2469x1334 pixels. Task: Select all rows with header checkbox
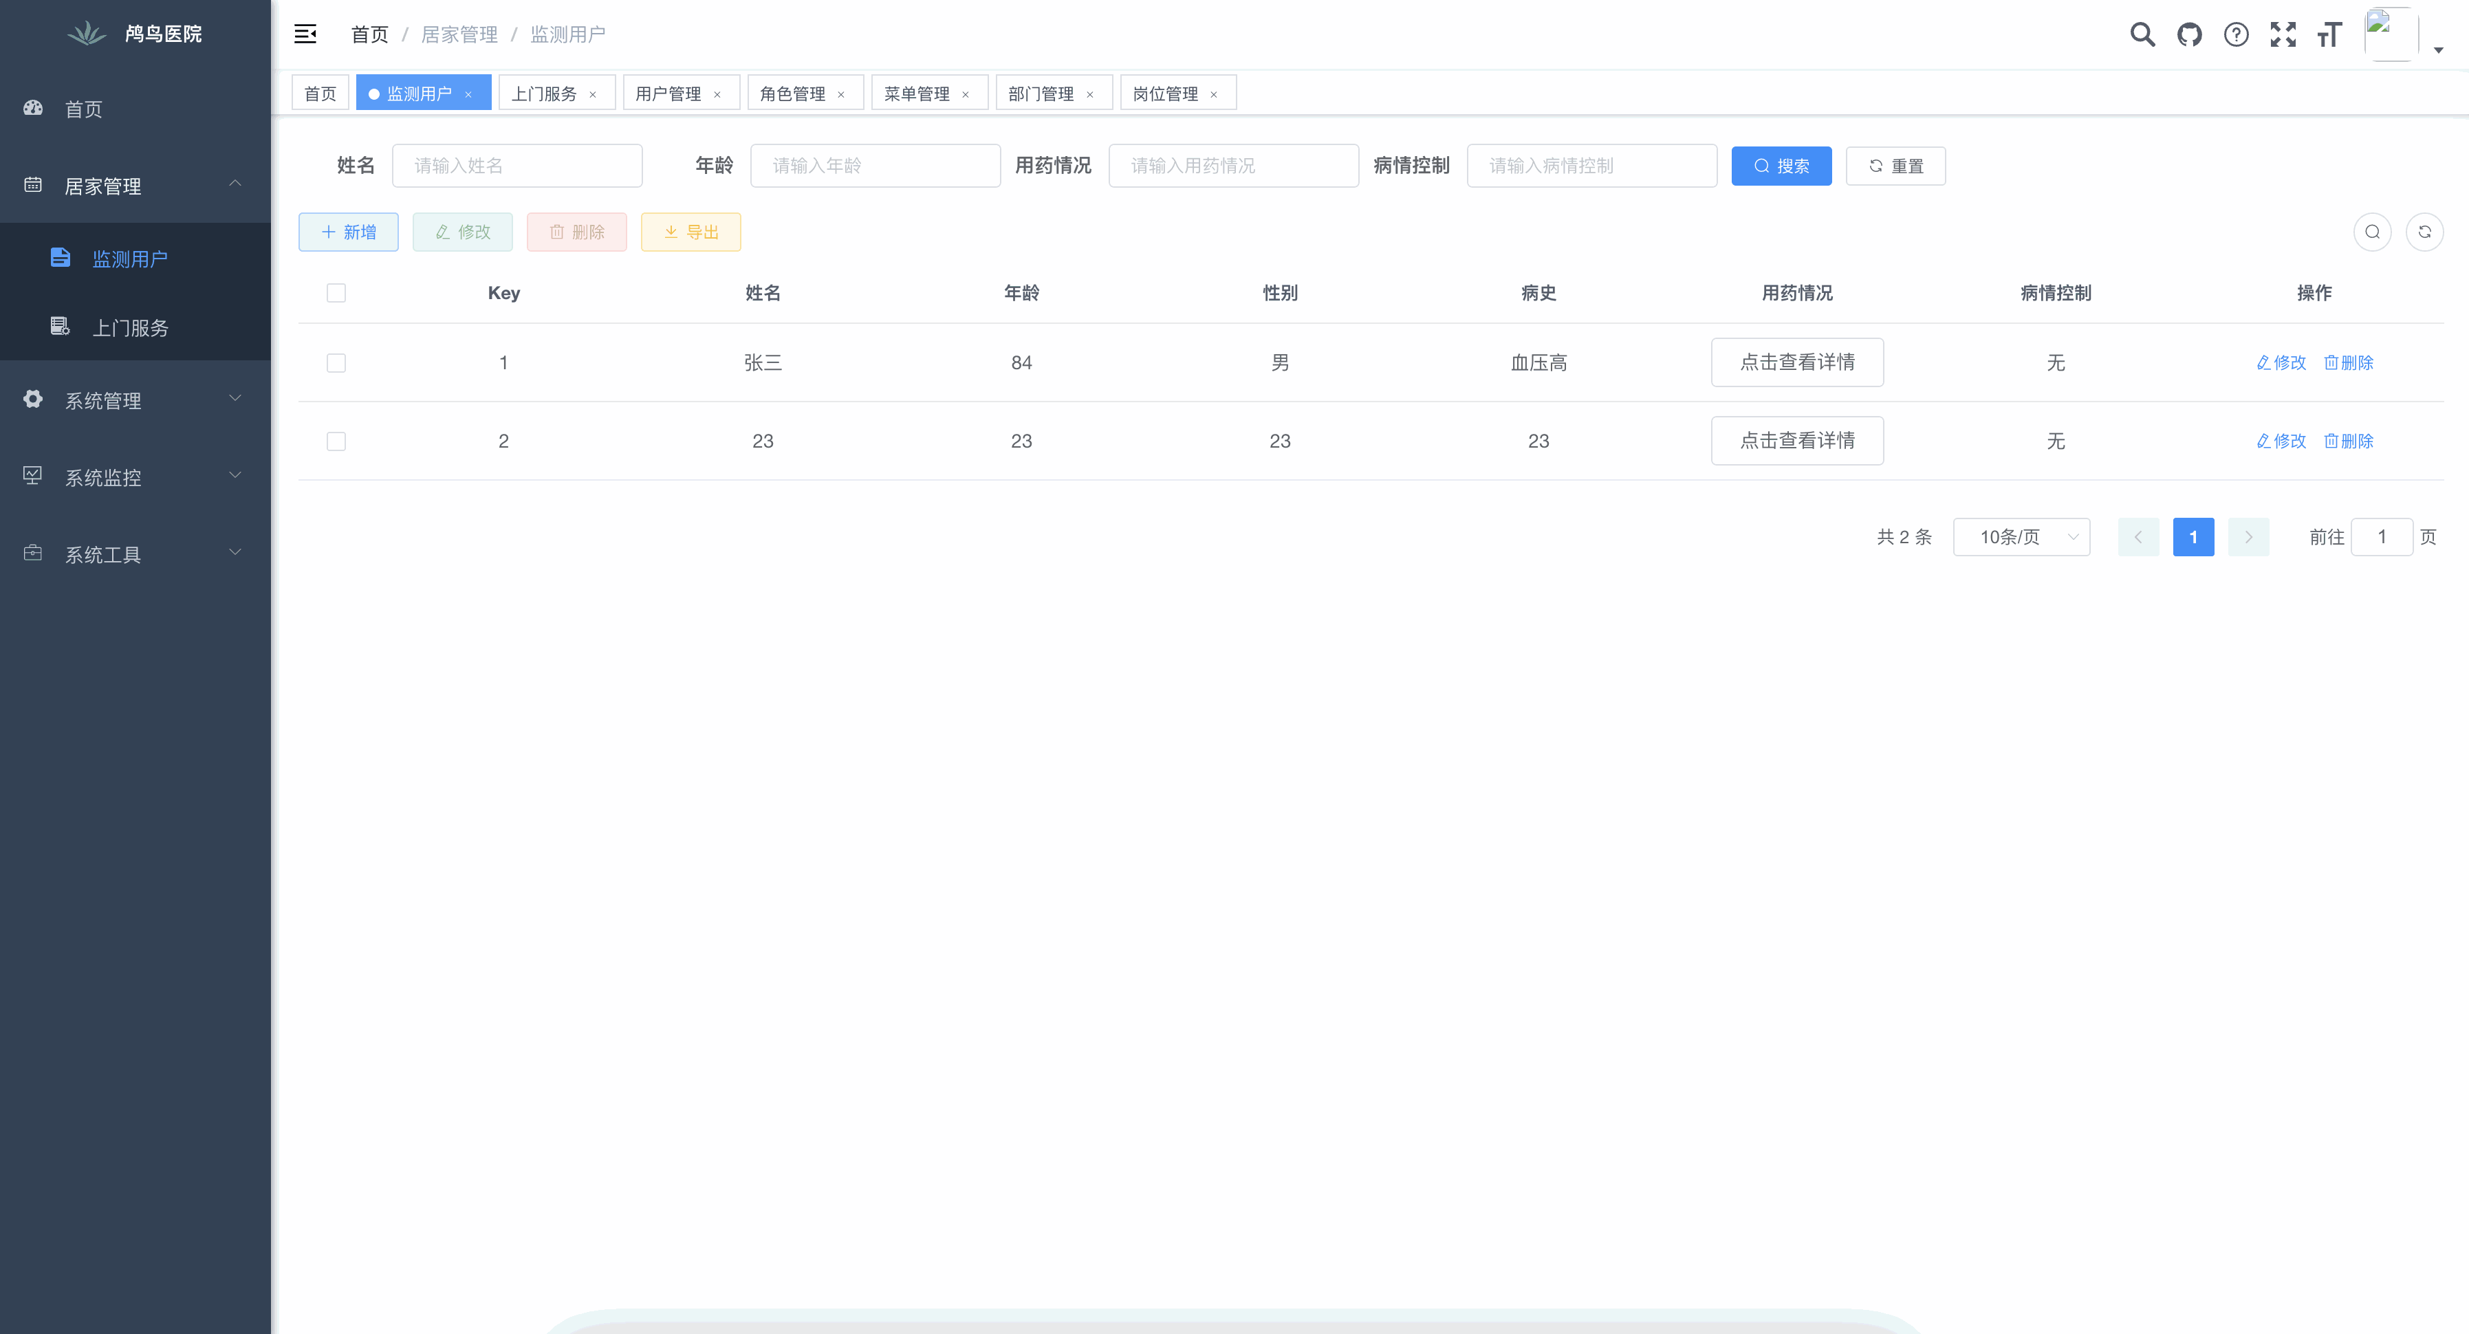point(336,293)
